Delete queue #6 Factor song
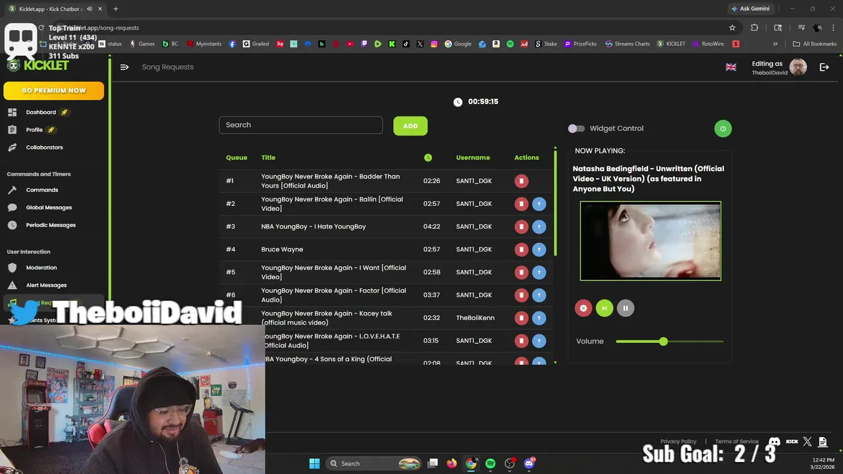 click(521, 295)
